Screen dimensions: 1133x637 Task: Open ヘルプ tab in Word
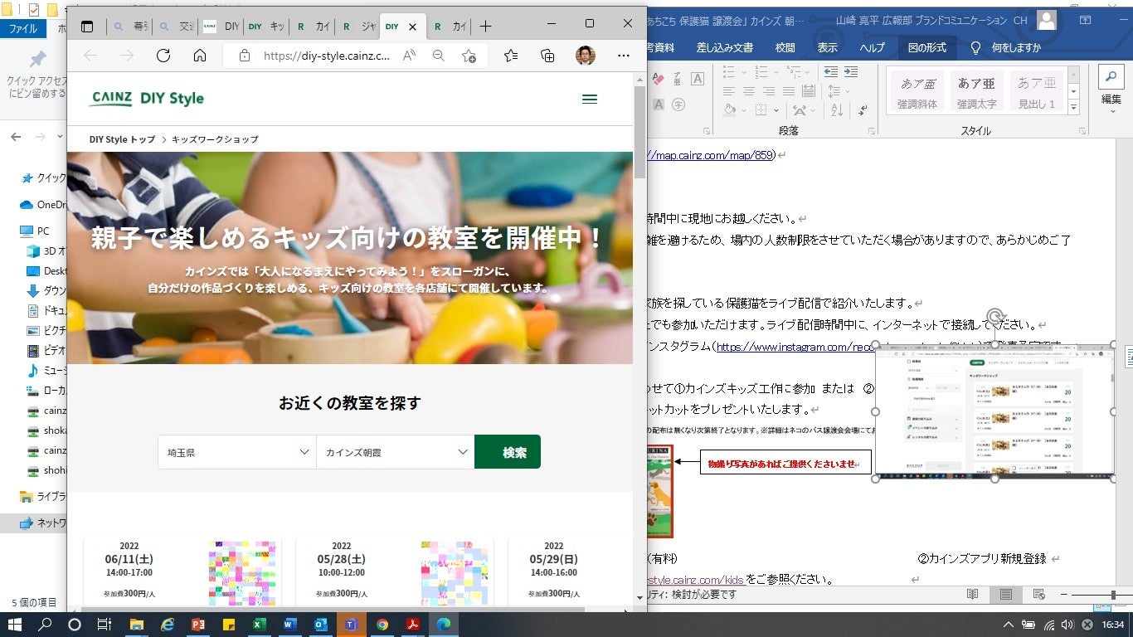coord(872,47)
